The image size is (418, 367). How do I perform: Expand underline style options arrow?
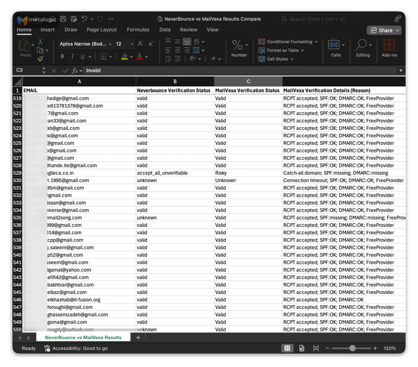point(90,57)
